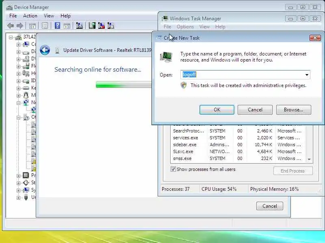Click the Browse... button
The height and width of the screenshot is (243, 325).
293,109
